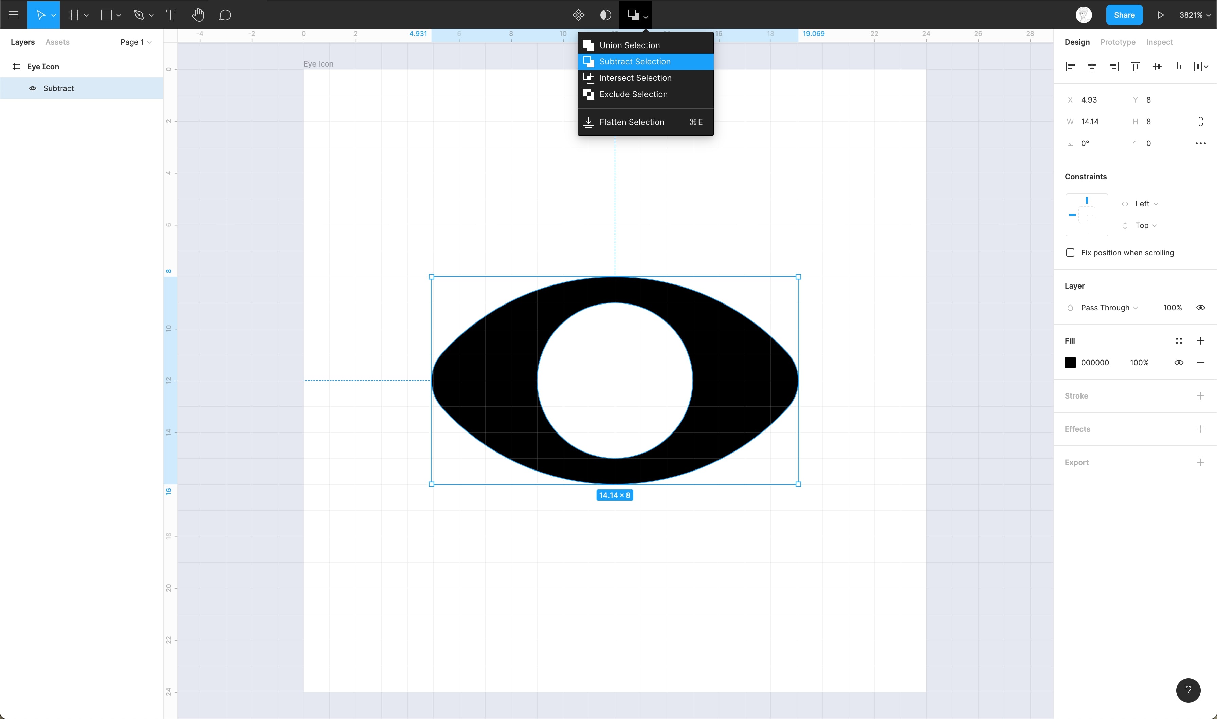
Task: Click the Share button
Action: coord(1124,15)
